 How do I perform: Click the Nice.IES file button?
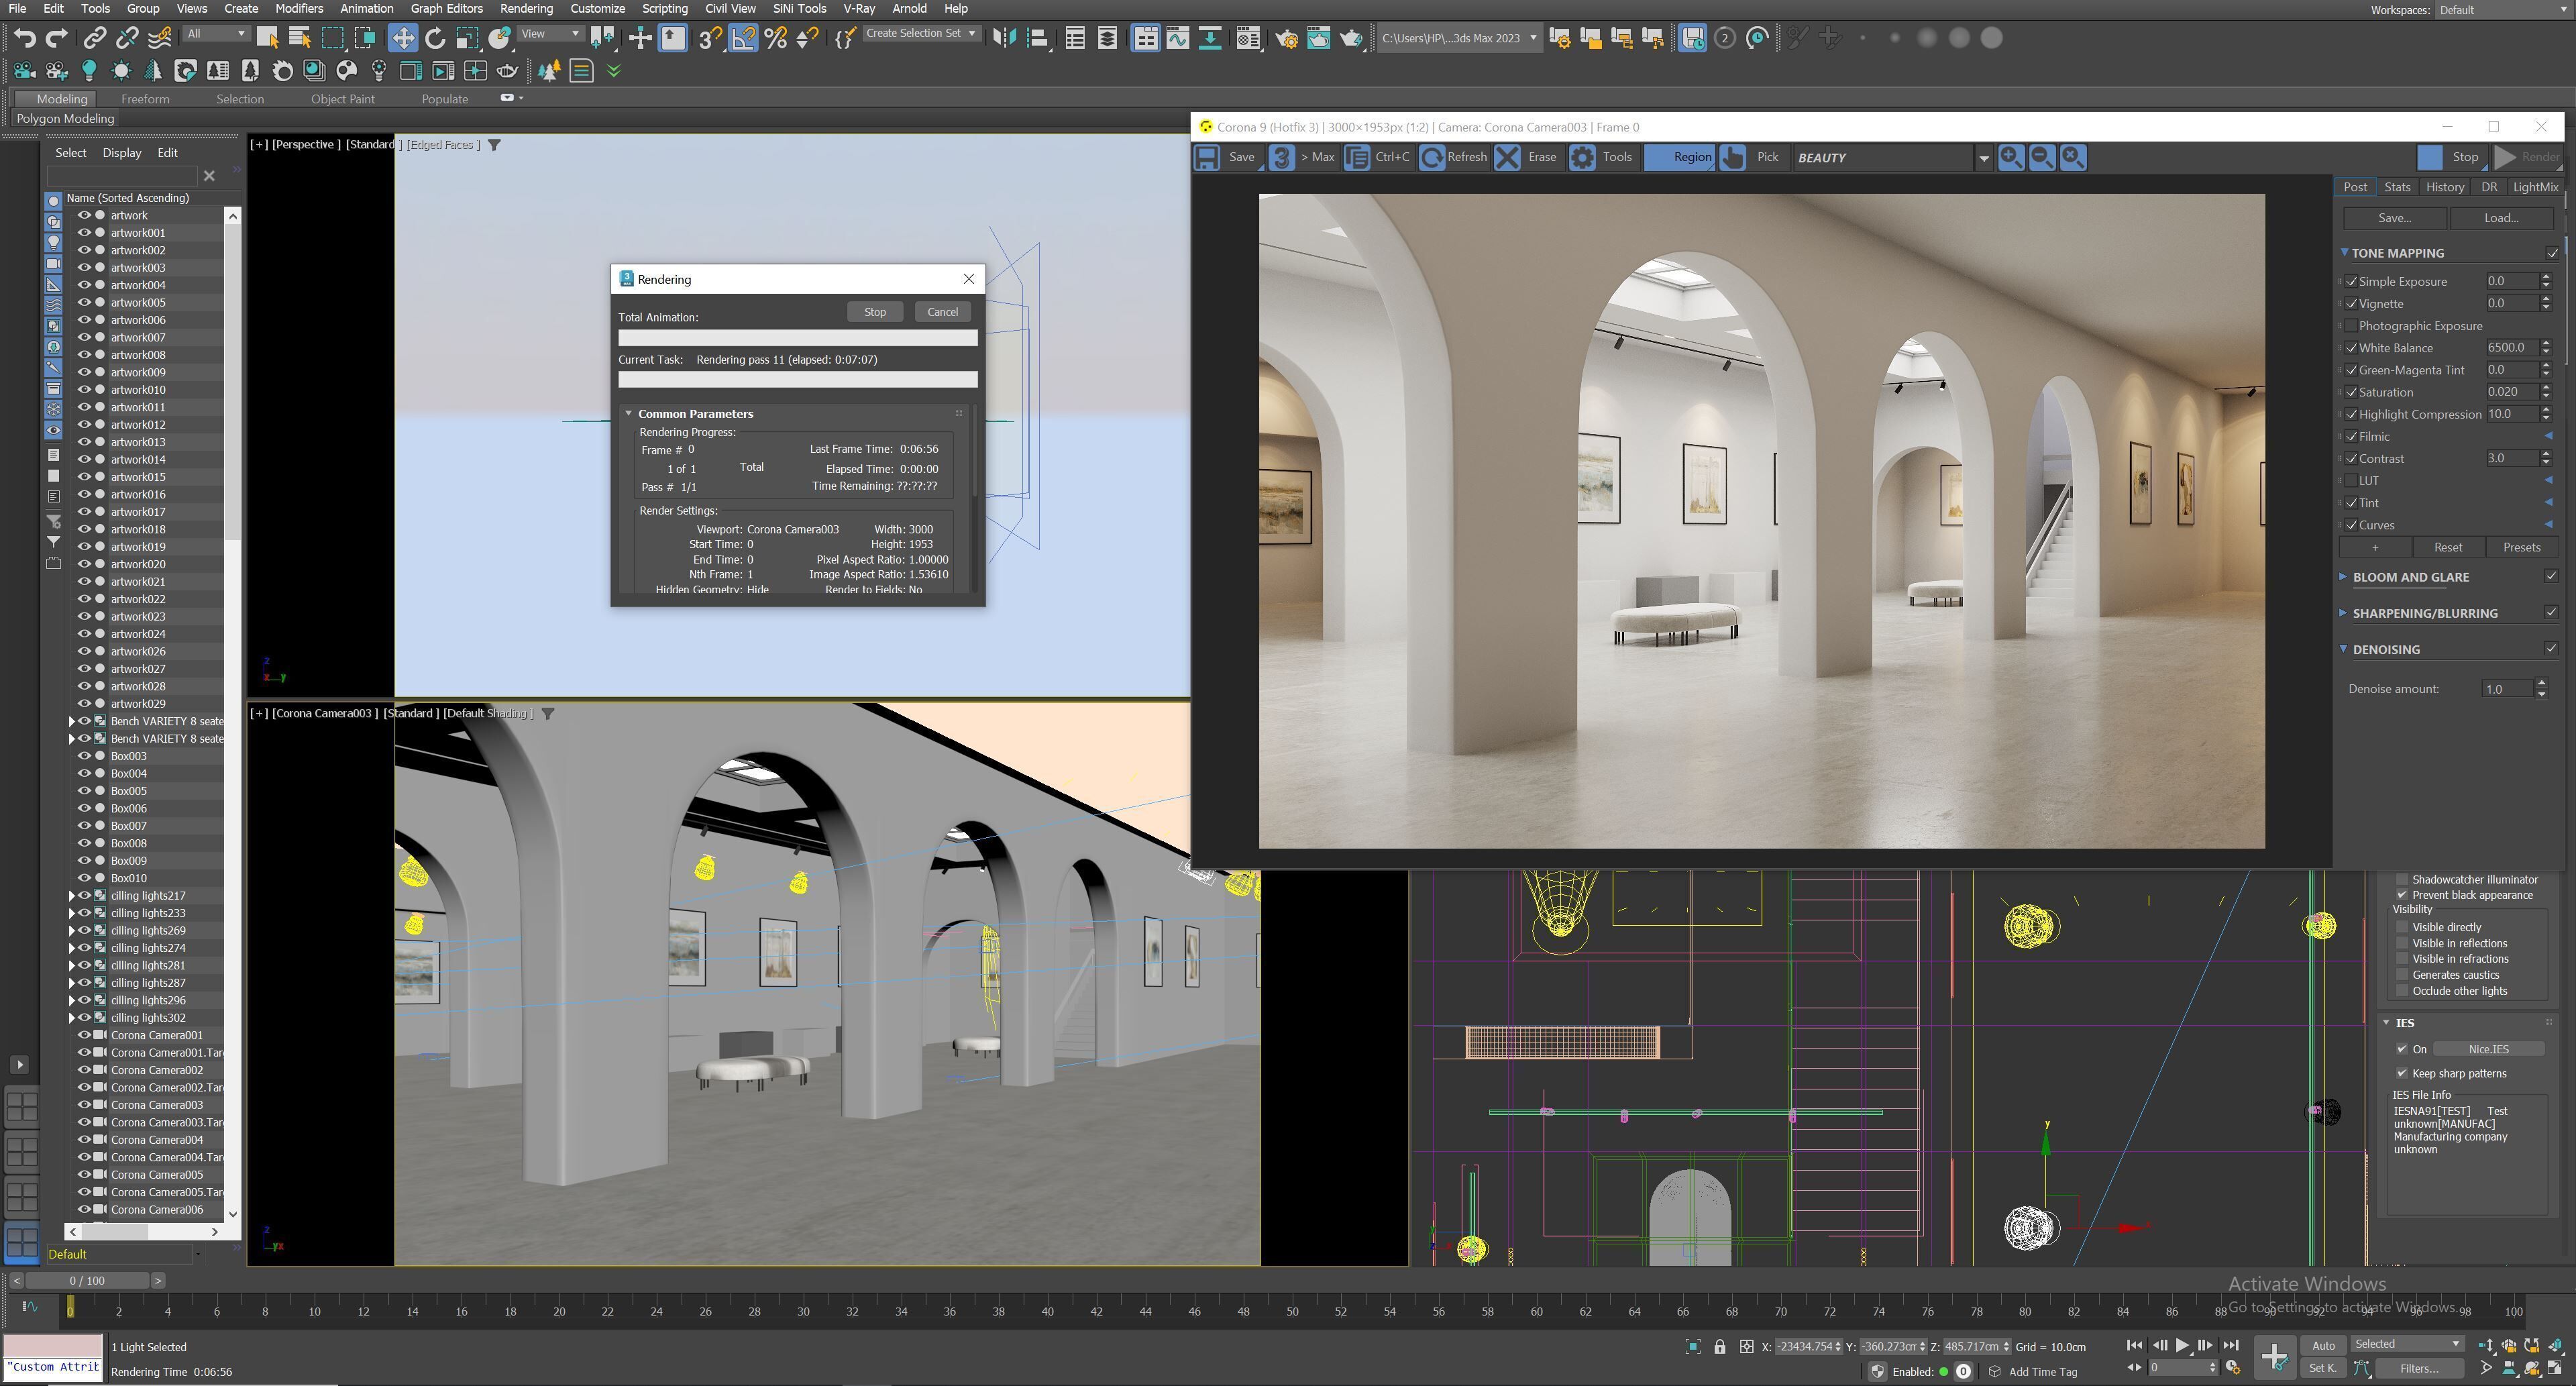(x=2488, y=1050)
